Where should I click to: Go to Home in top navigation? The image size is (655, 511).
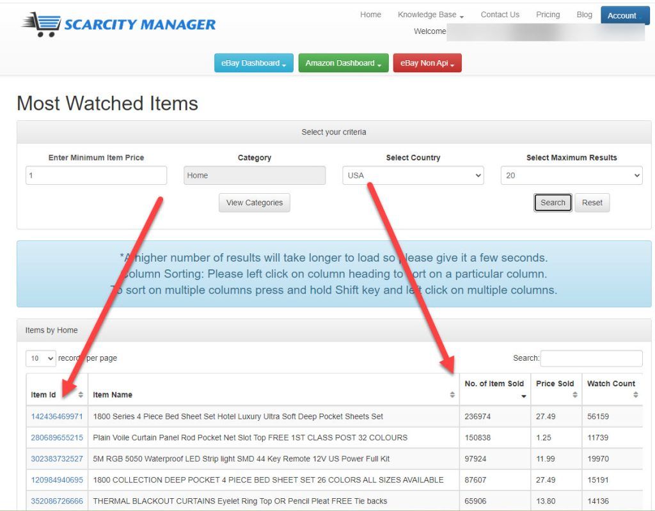(x=370, y=15)
